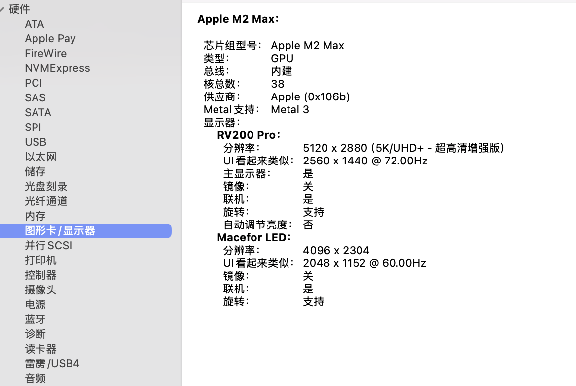Screen dimensions: 576x386
Task: Click the RV200 Pro display heading
Action: pos(249,135)
